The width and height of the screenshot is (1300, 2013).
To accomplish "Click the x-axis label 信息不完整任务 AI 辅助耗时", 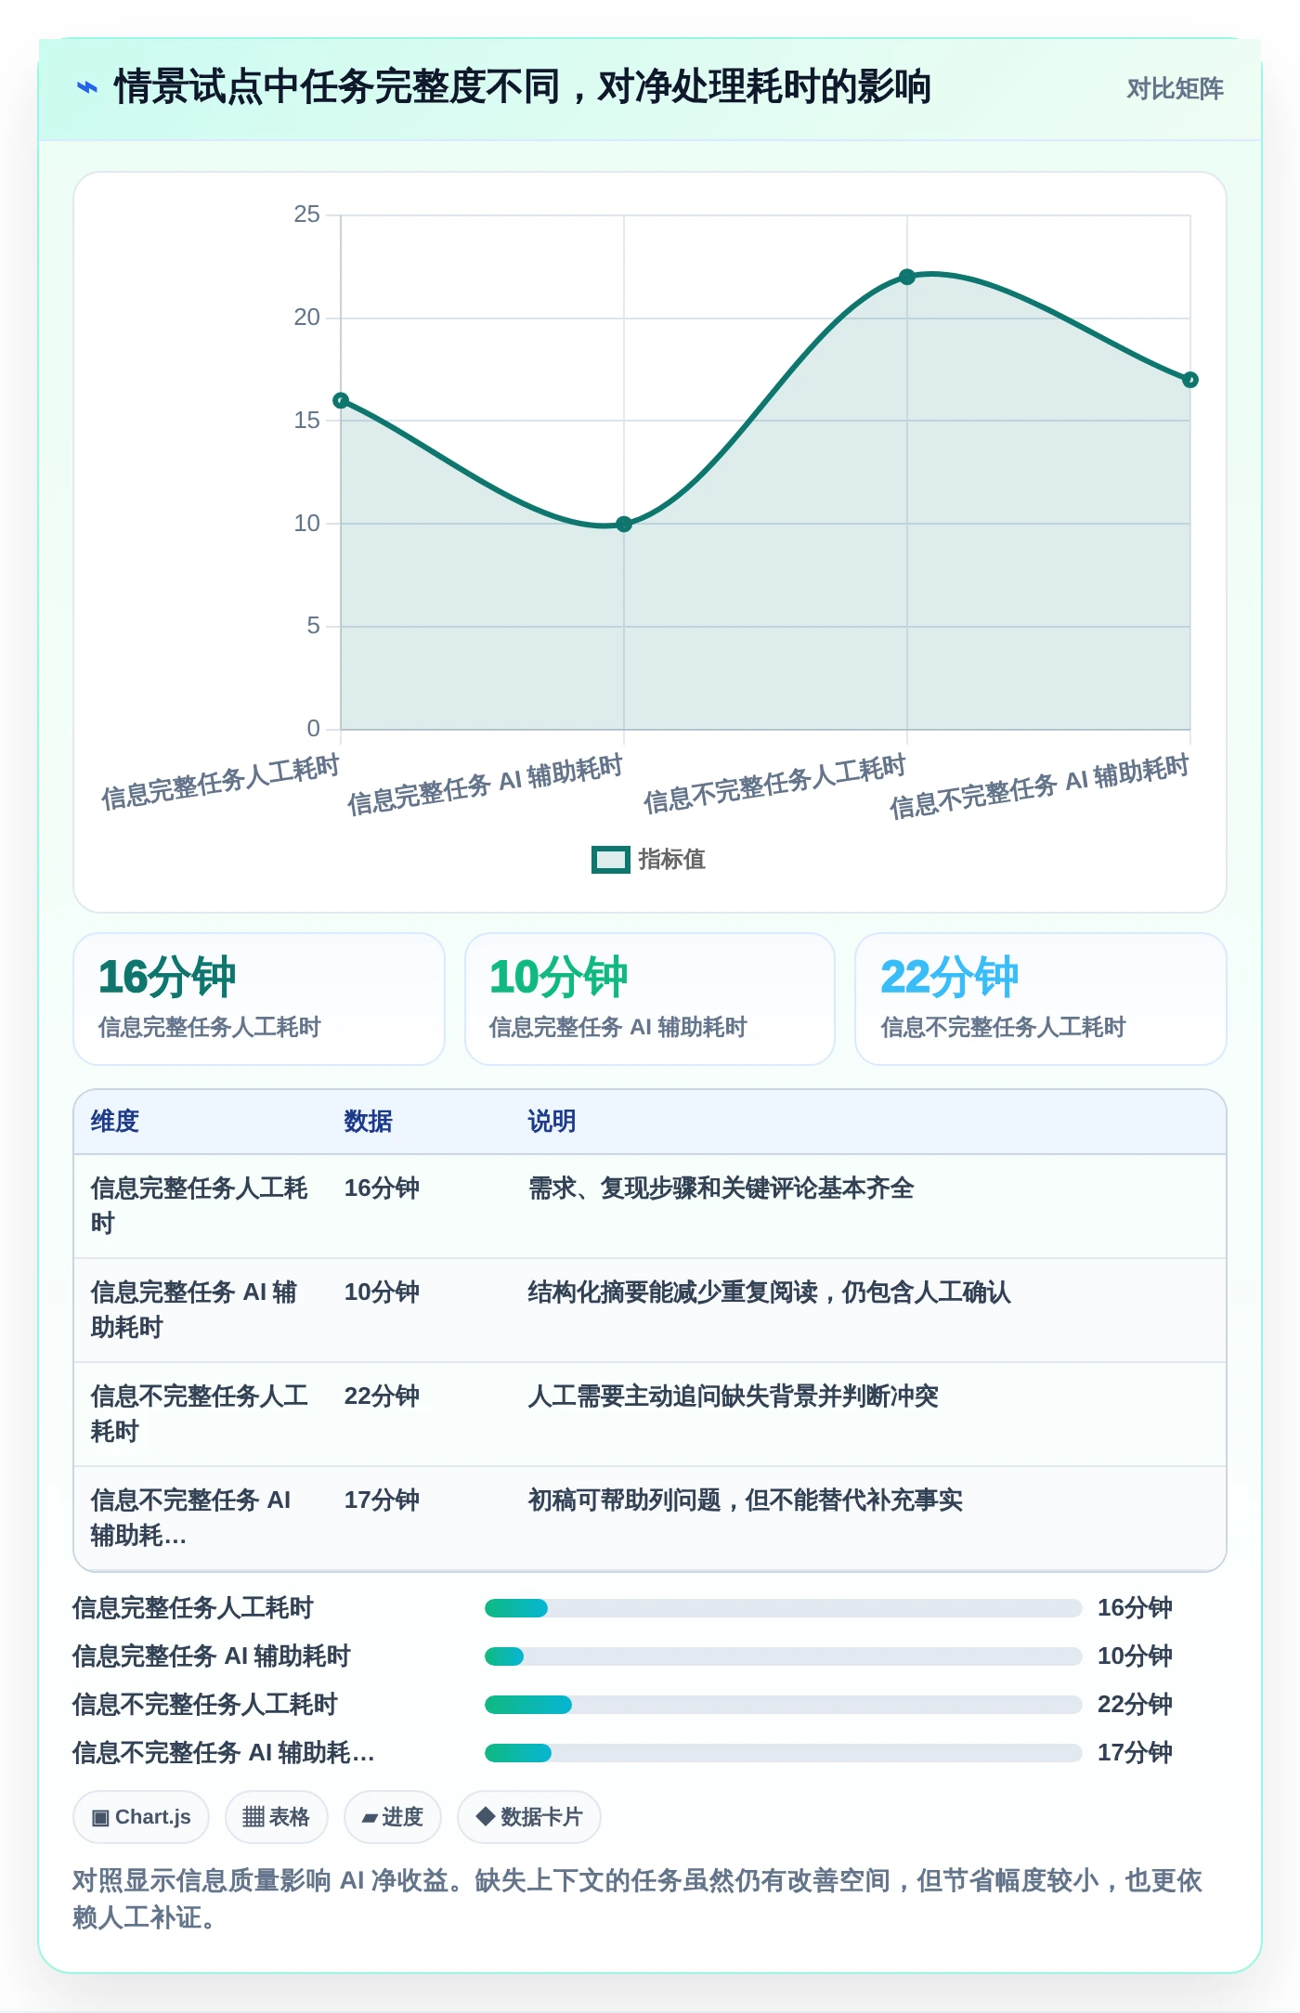I will (1039, 786).
